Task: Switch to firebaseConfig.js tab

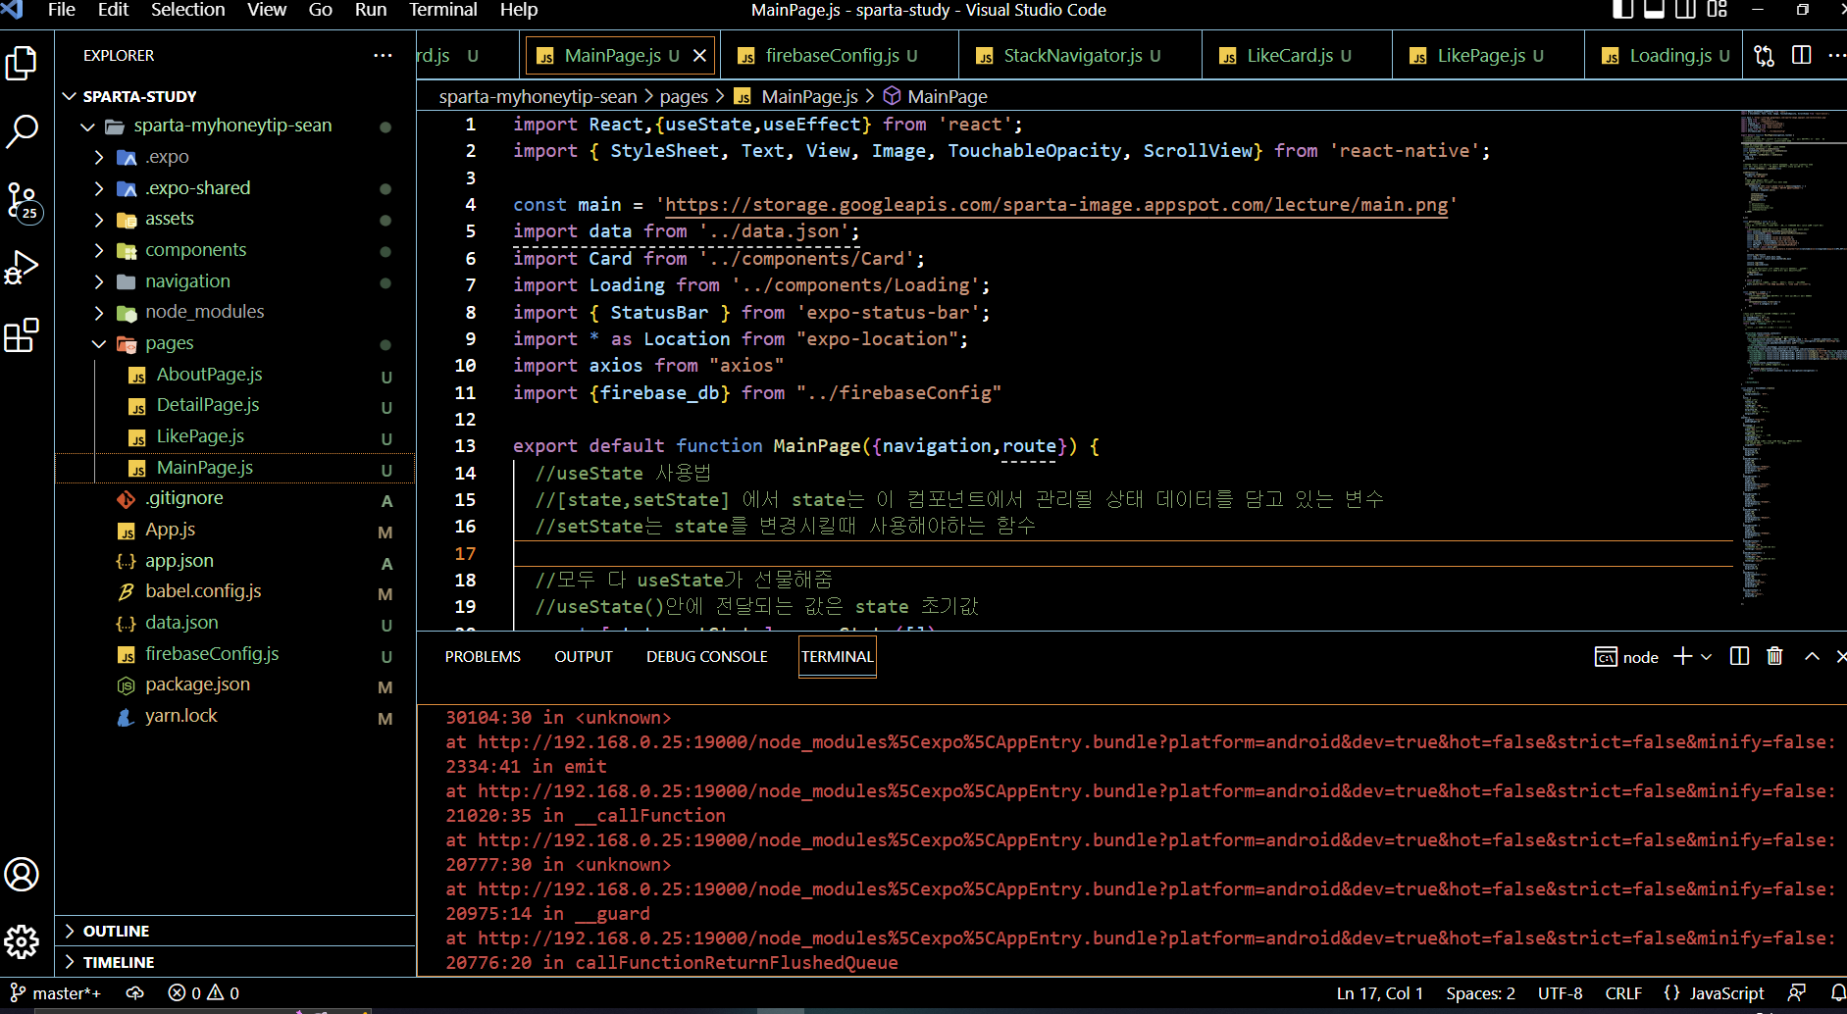Action: [841, 56]
